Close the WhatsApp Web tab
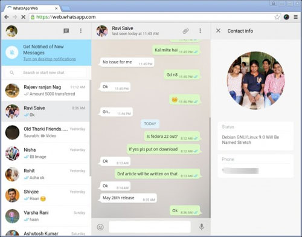Screen dimensions: 302x237 click(56, 8)
